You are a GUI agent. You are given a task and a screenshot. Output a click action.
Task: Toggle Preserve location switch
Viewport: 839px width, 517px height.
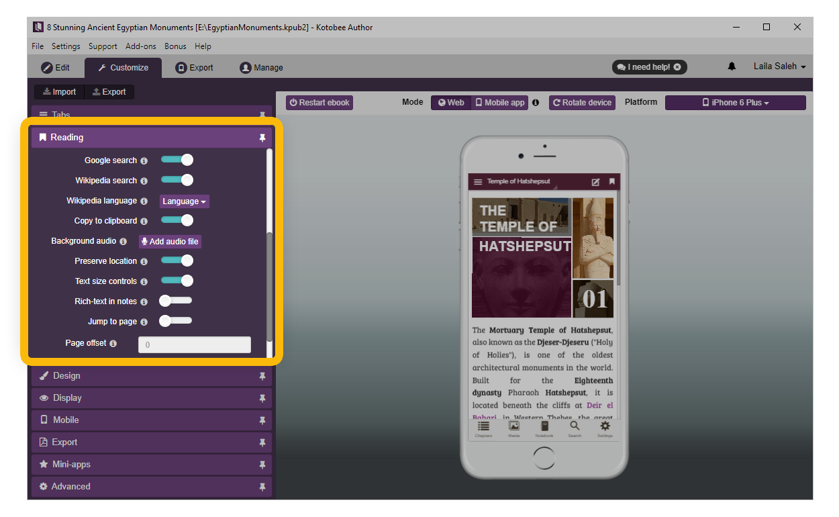[x=177, y=261]
